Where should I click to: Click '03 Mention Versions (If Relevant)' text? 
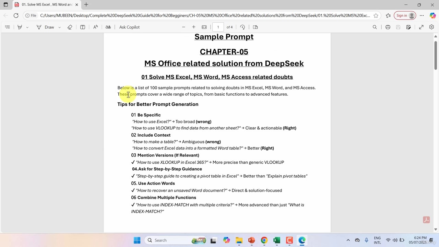pos(165,155)
